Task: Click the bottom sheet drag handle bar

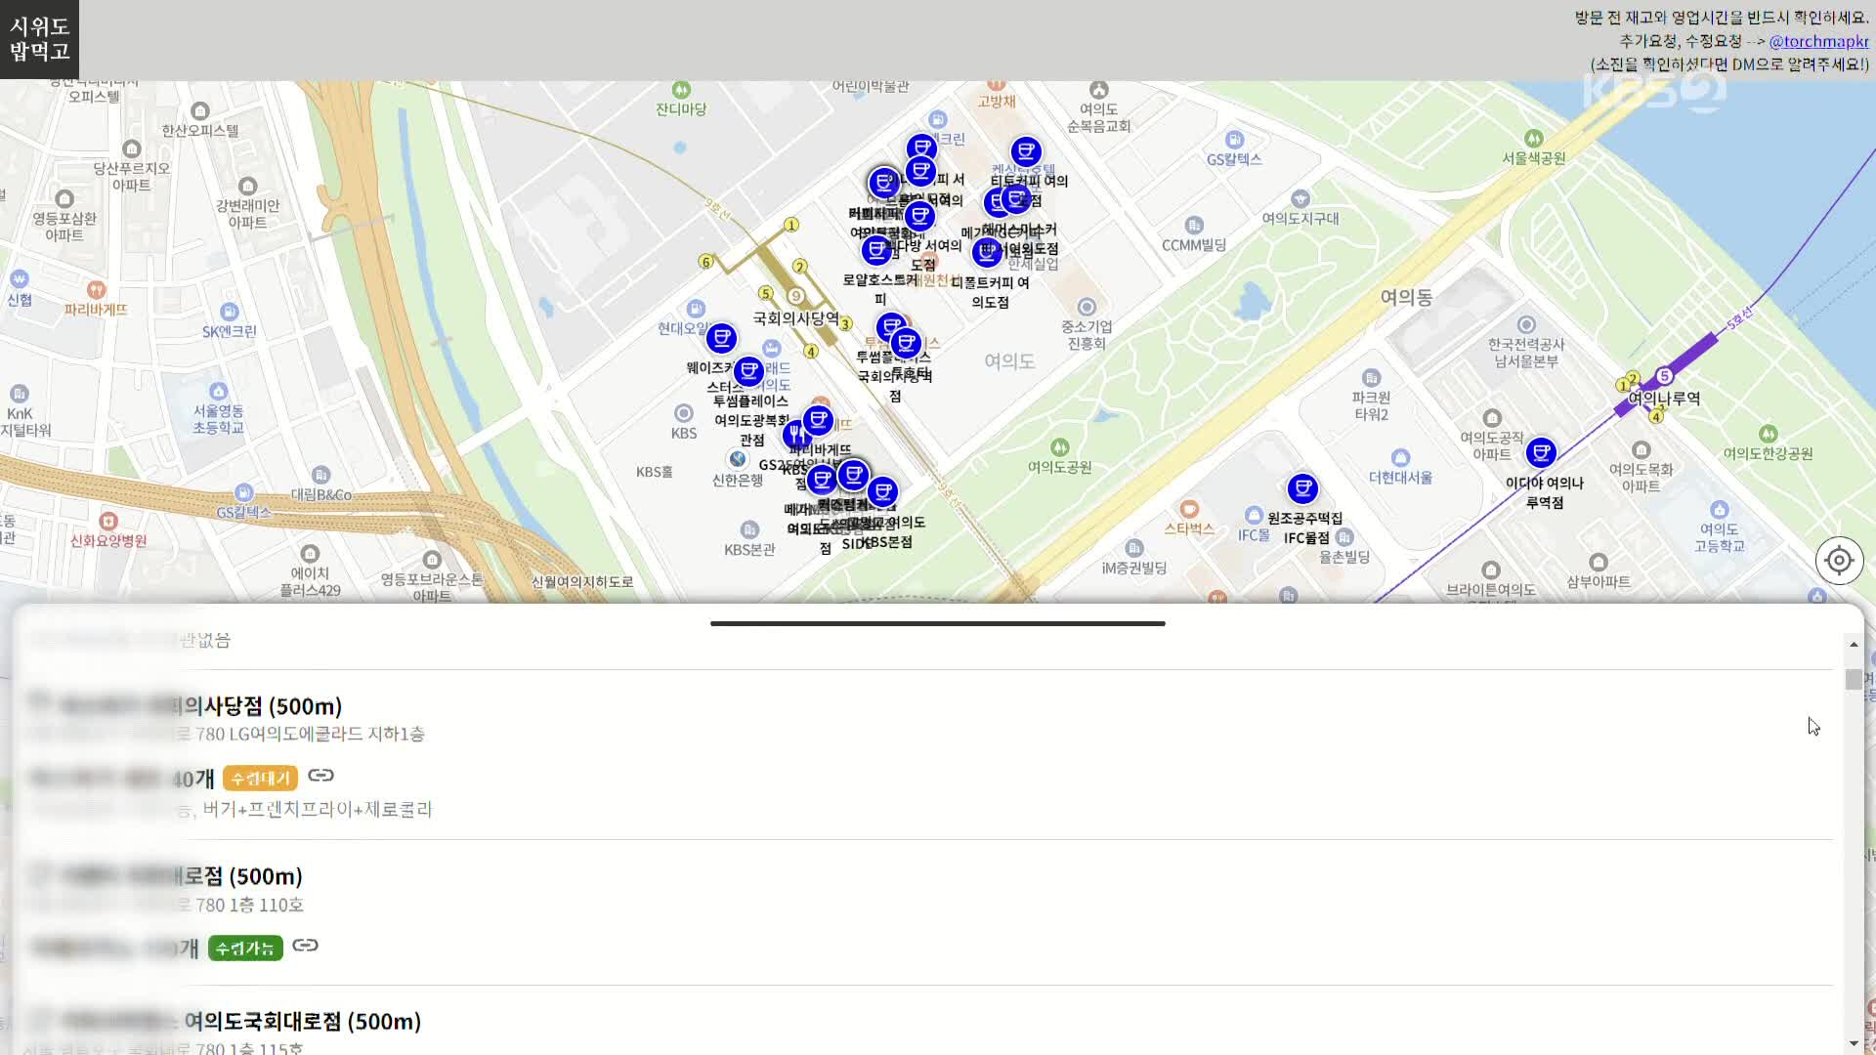Action: 938,623
